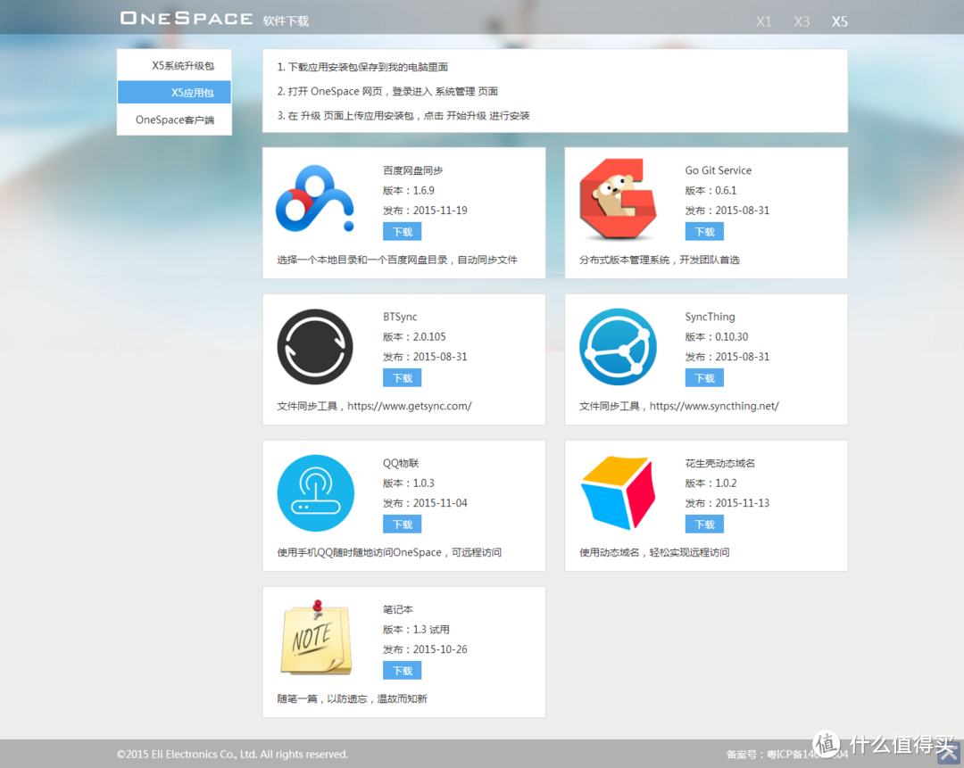Click the Go Git Service title text
964x768 pixels.
coord(718,170)
